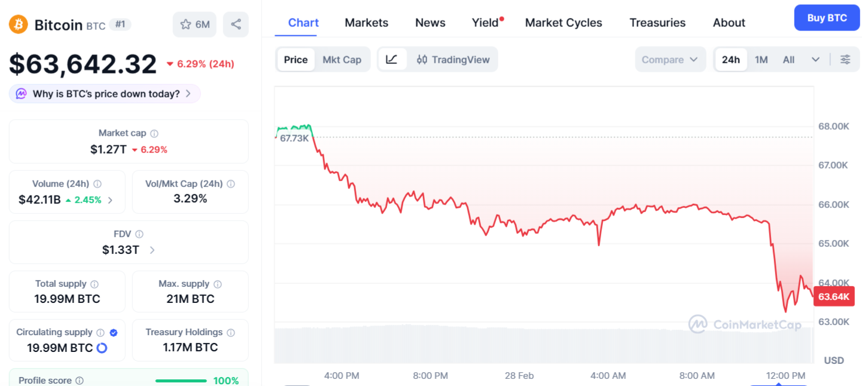Switch chart to Mkt Cap view
This screenshot has height=386, width=862.
tap(342, 59)
